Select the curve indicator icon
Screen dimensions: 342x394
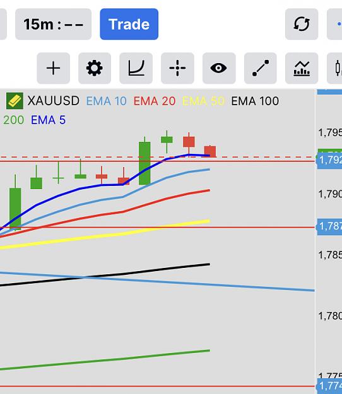tap(136, 68)
